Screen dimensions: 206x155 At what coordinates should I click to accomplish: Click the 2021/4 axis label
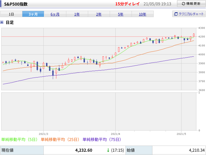116,134
